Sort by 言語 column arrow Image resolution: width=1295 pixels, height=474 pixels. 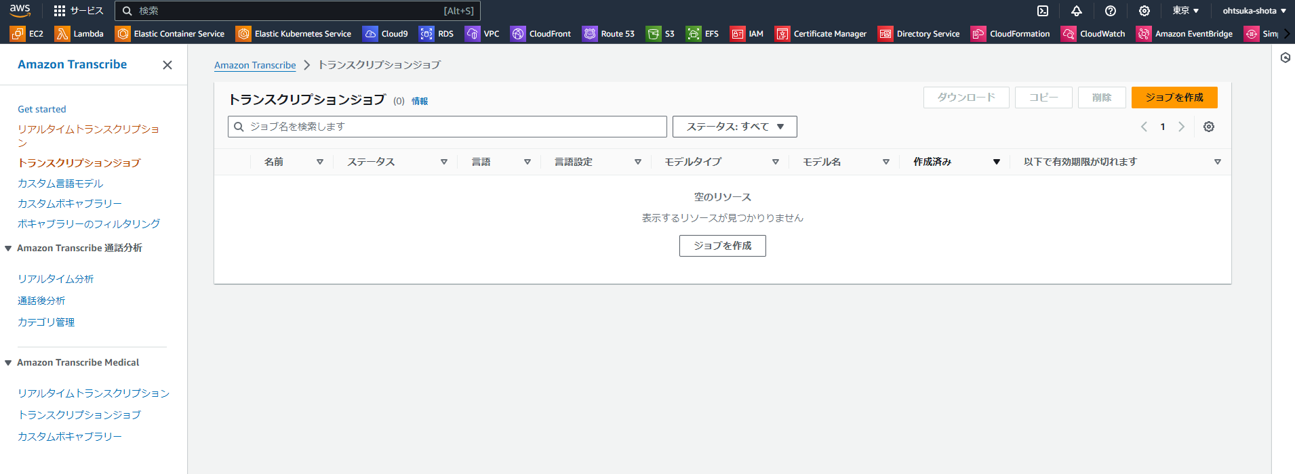coord(527,162)
